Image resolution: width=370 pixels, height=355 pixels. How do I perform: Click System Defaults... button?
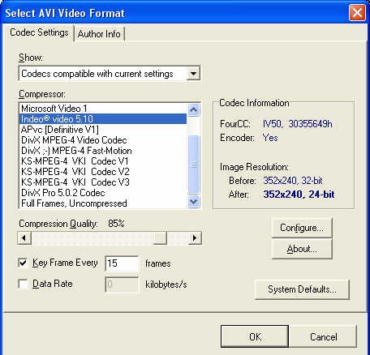coord(302,289)
